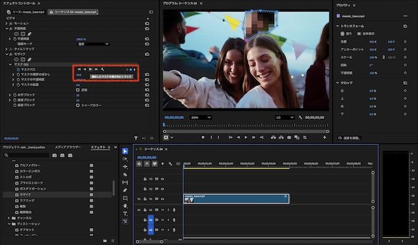Click the track selected mask forward button

pyautogui.click(x=90, y=70)
